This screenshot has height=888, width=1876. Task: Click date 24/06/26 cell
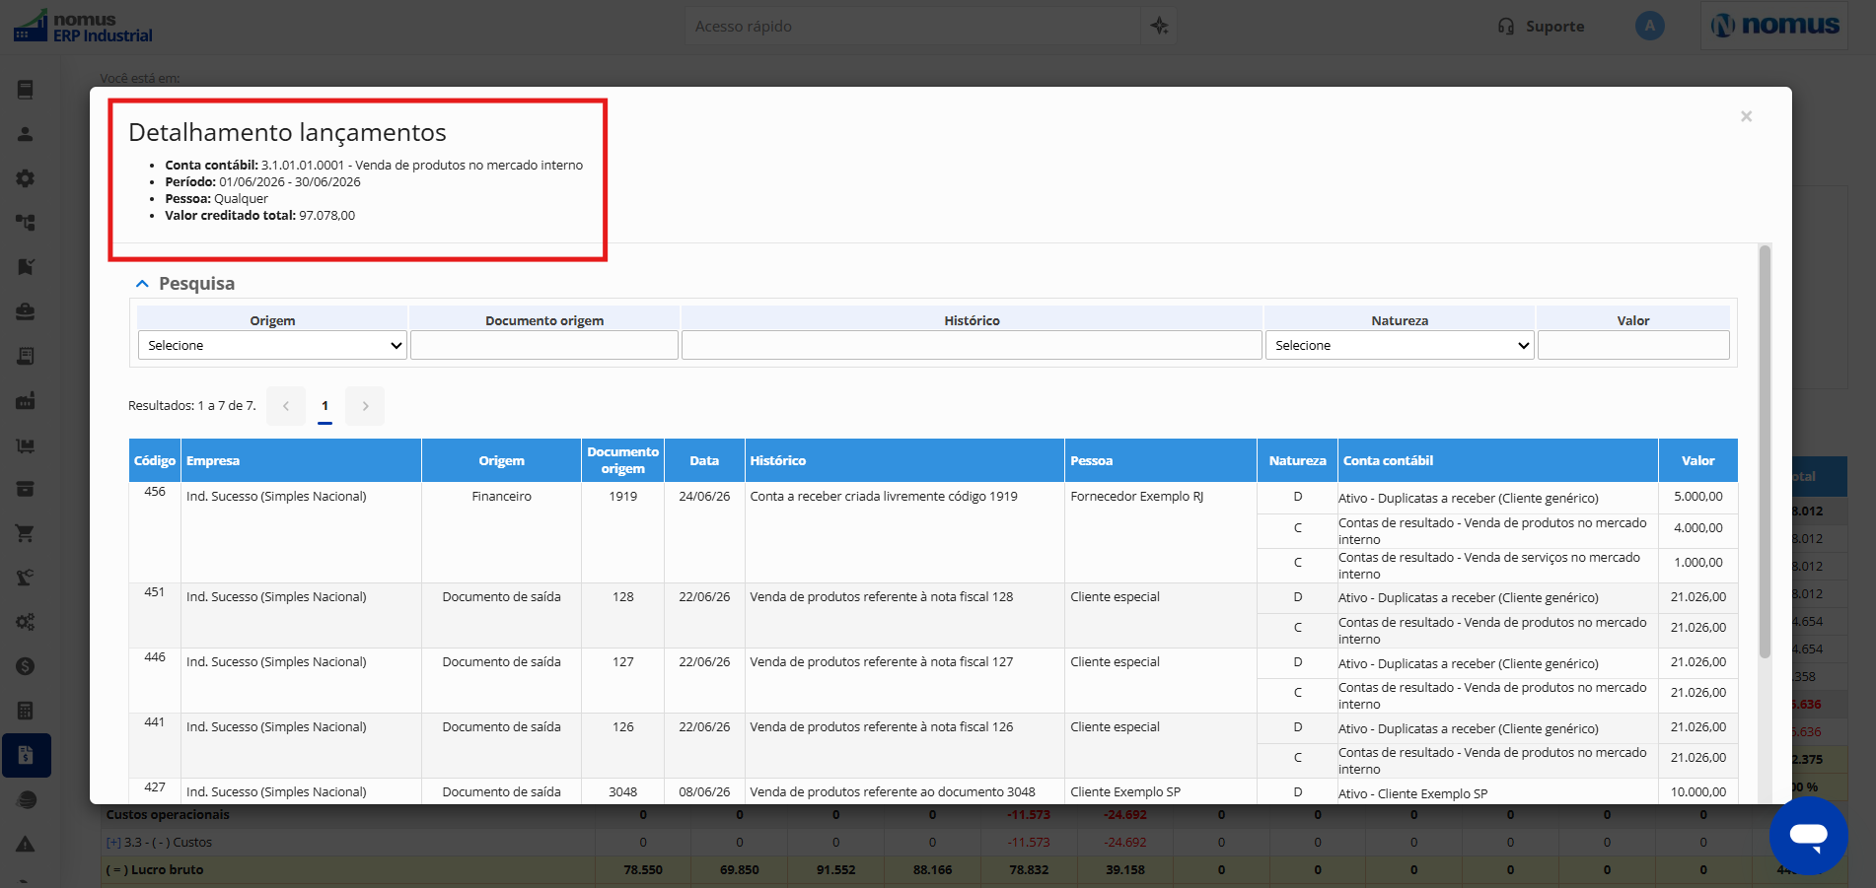click(x=704, y=497)
